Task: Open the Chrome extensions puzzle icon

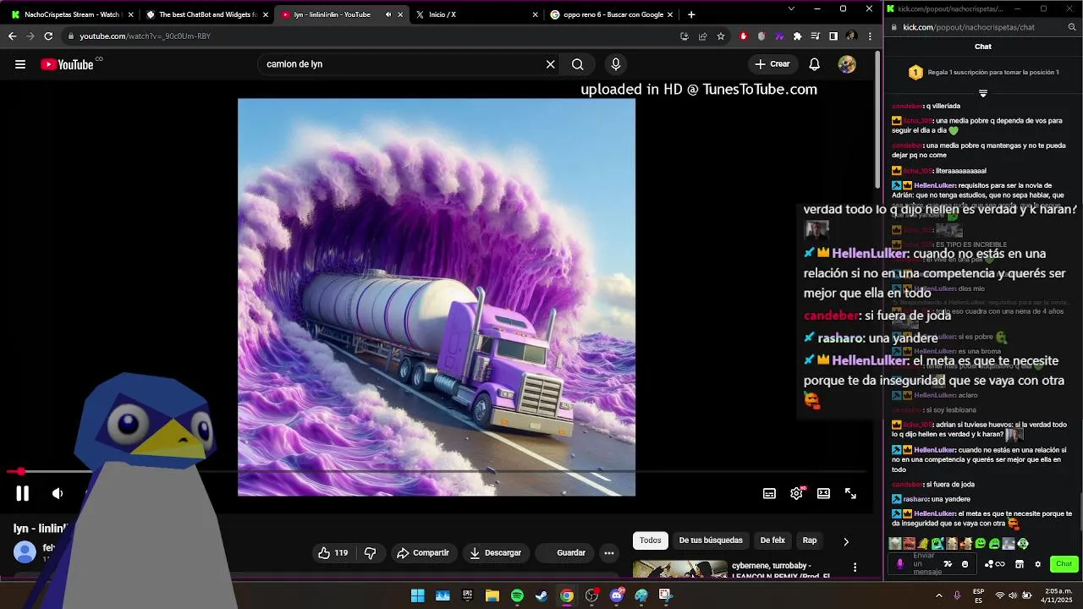Action: [797, 36]
